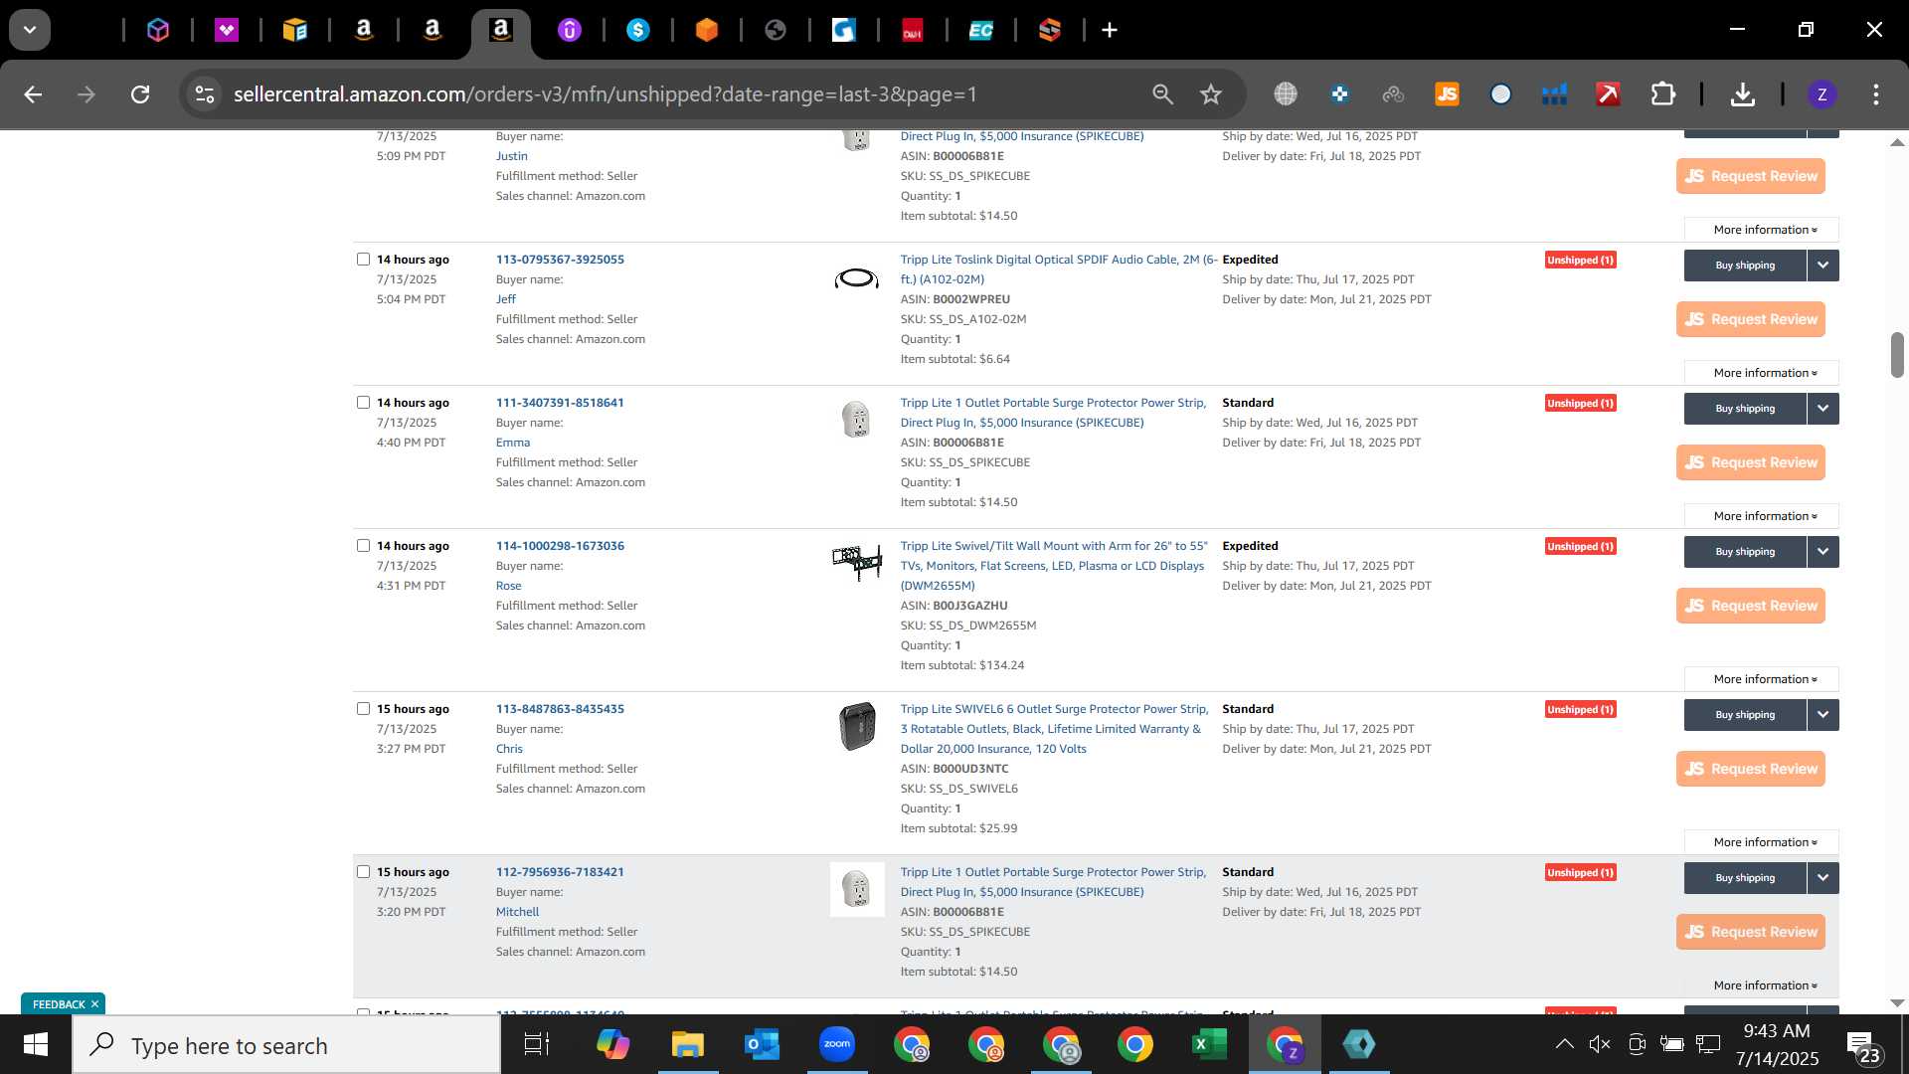Expand More information for wall mount order
The width and height of the screenshot is (1909, 1074).
pyautogui.click(x=1761, y=679)
